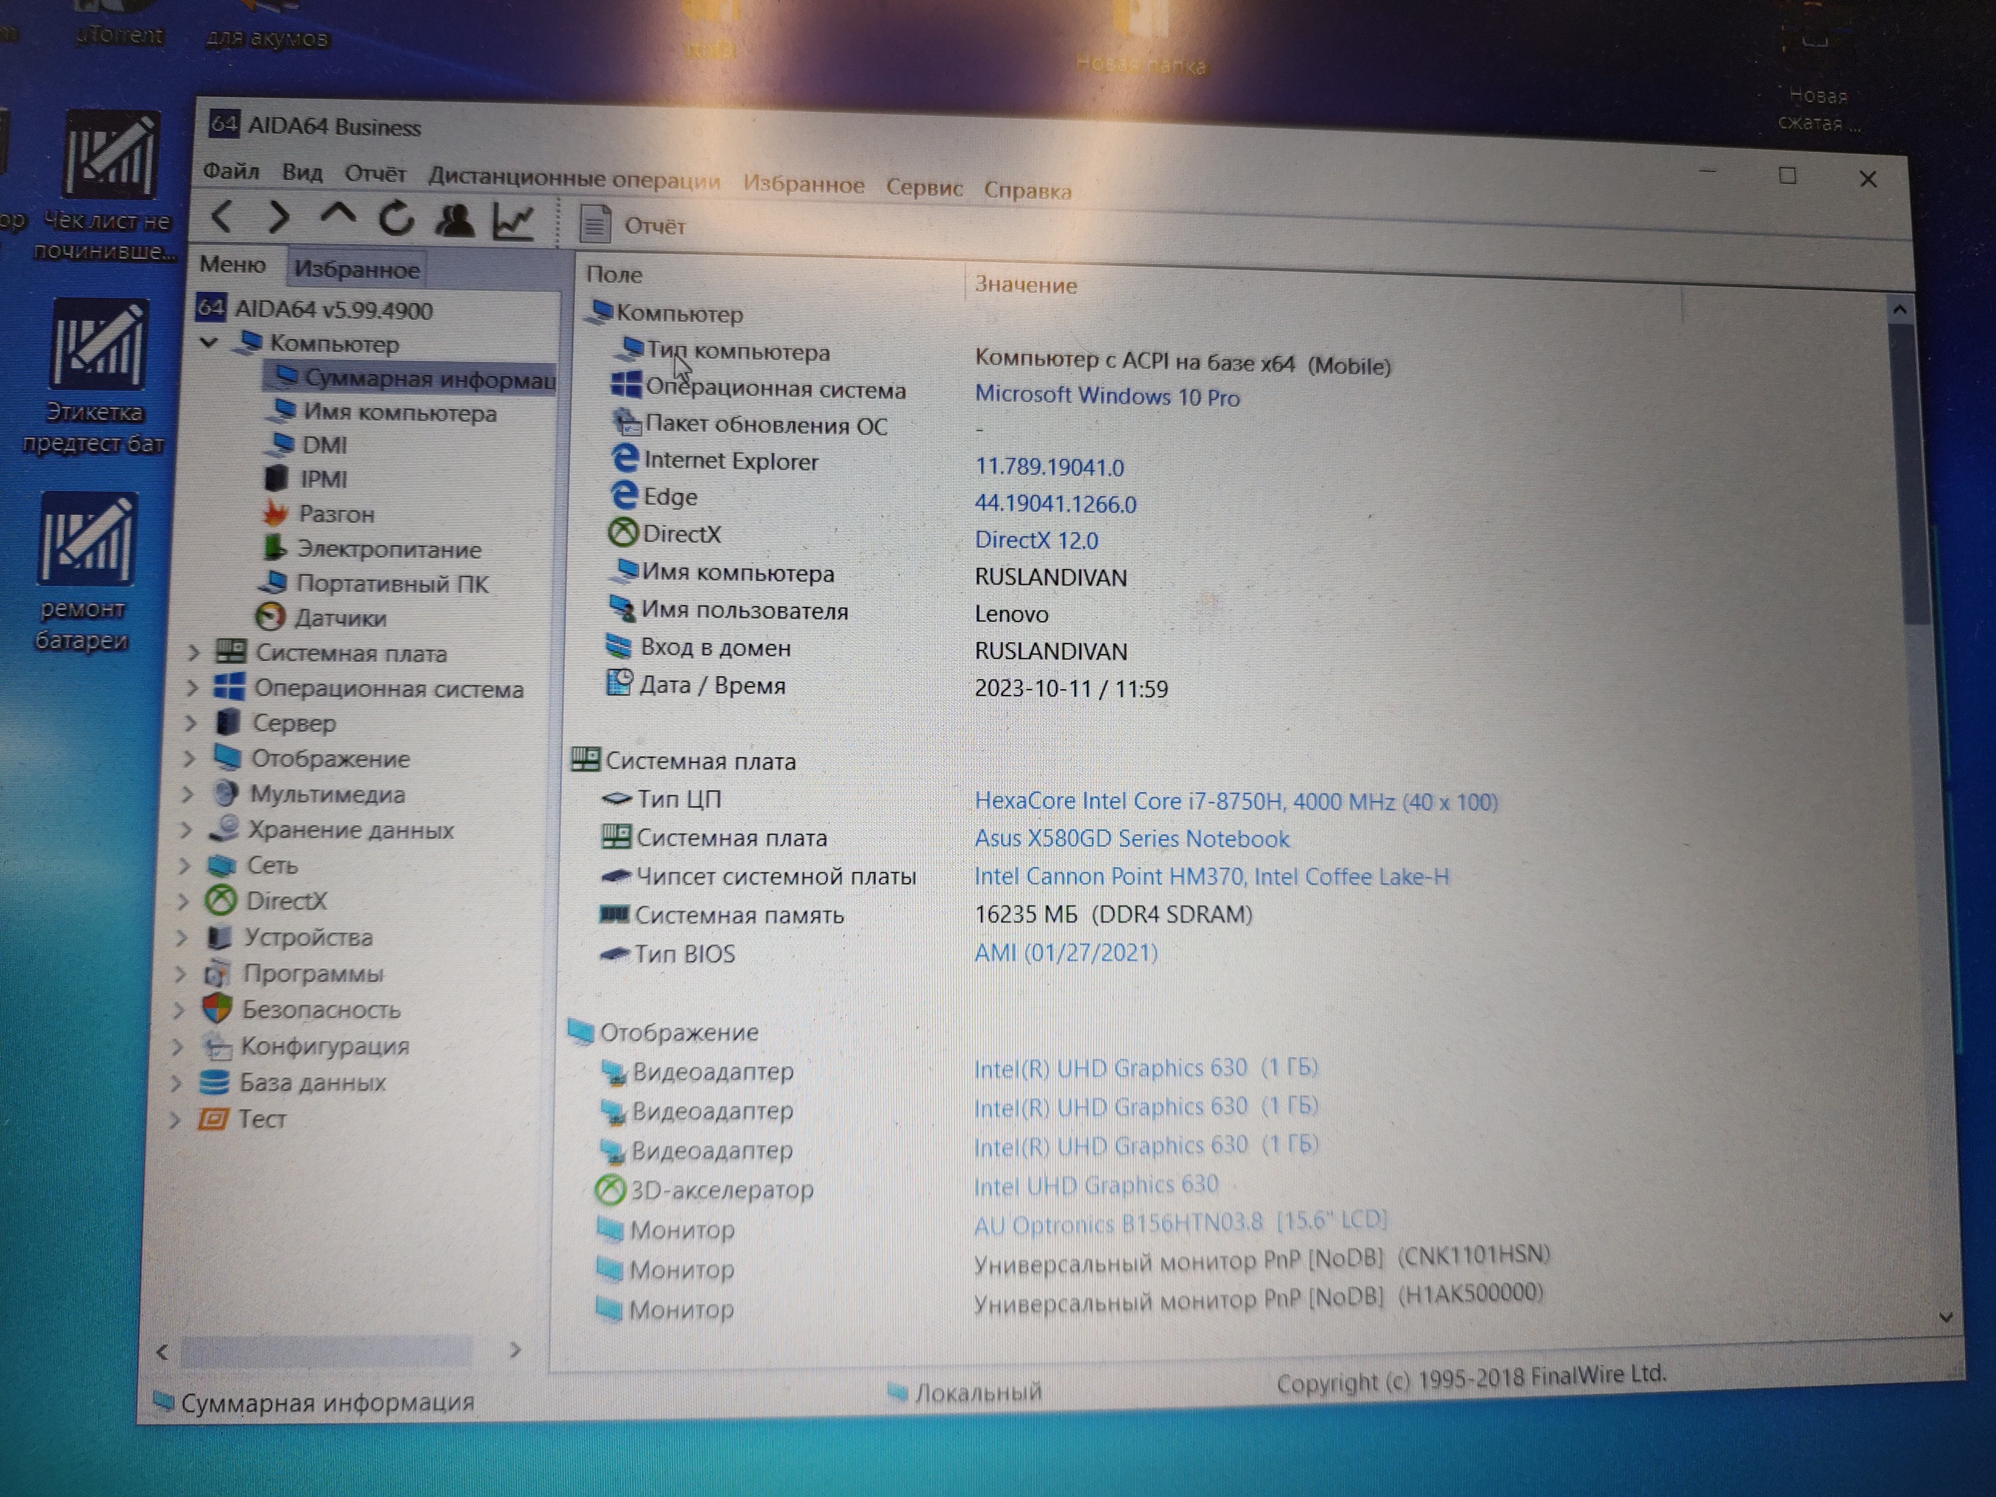The height and width of the screenshot is (1497, 1996).
Task: Switch to the Меню tab
Action: tap(233, 264)
